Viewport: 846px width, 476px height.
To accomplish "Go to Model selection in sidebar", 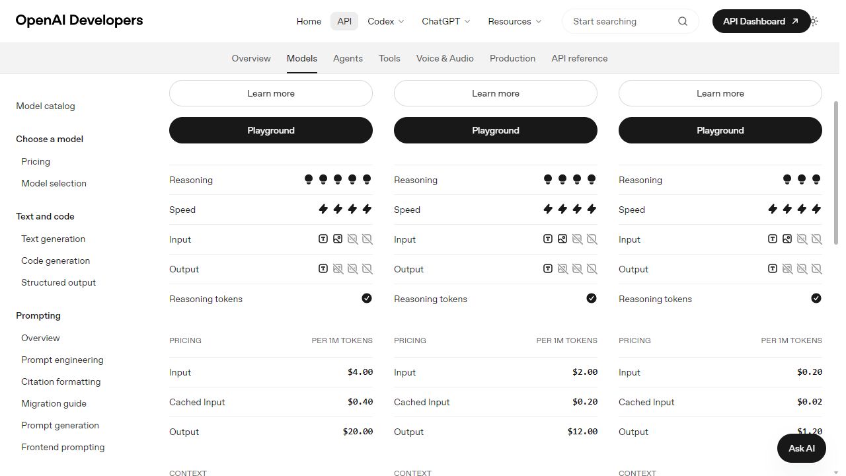I will coord(54,183).
